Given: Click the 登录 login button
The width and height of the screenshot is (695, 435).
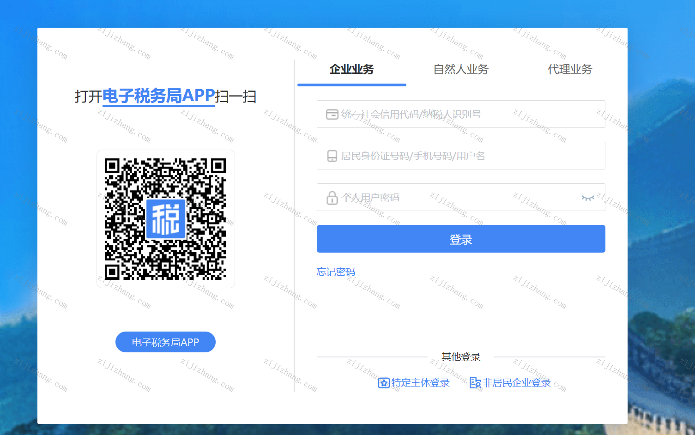Looking at the screenshot, I should pyautogui.click(x=461, y=239).
